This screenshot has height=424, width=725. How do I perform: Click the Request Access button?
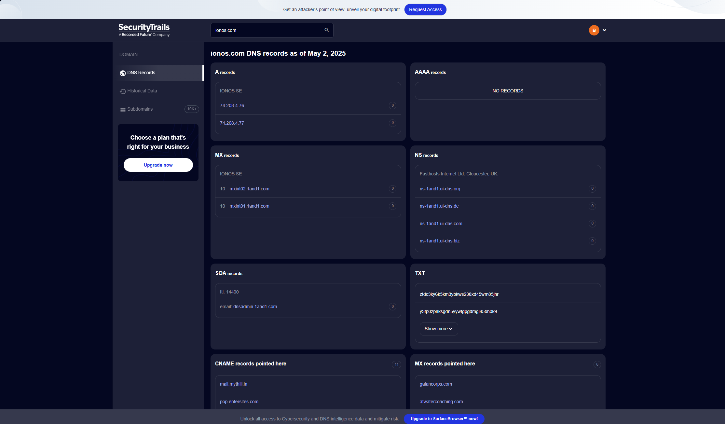[x=425, y=9]
